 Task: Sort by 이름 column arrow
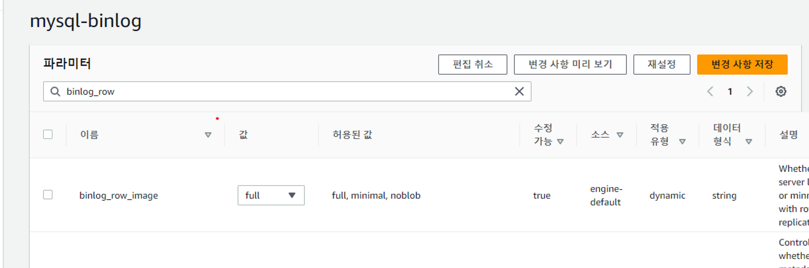[208, 135]
